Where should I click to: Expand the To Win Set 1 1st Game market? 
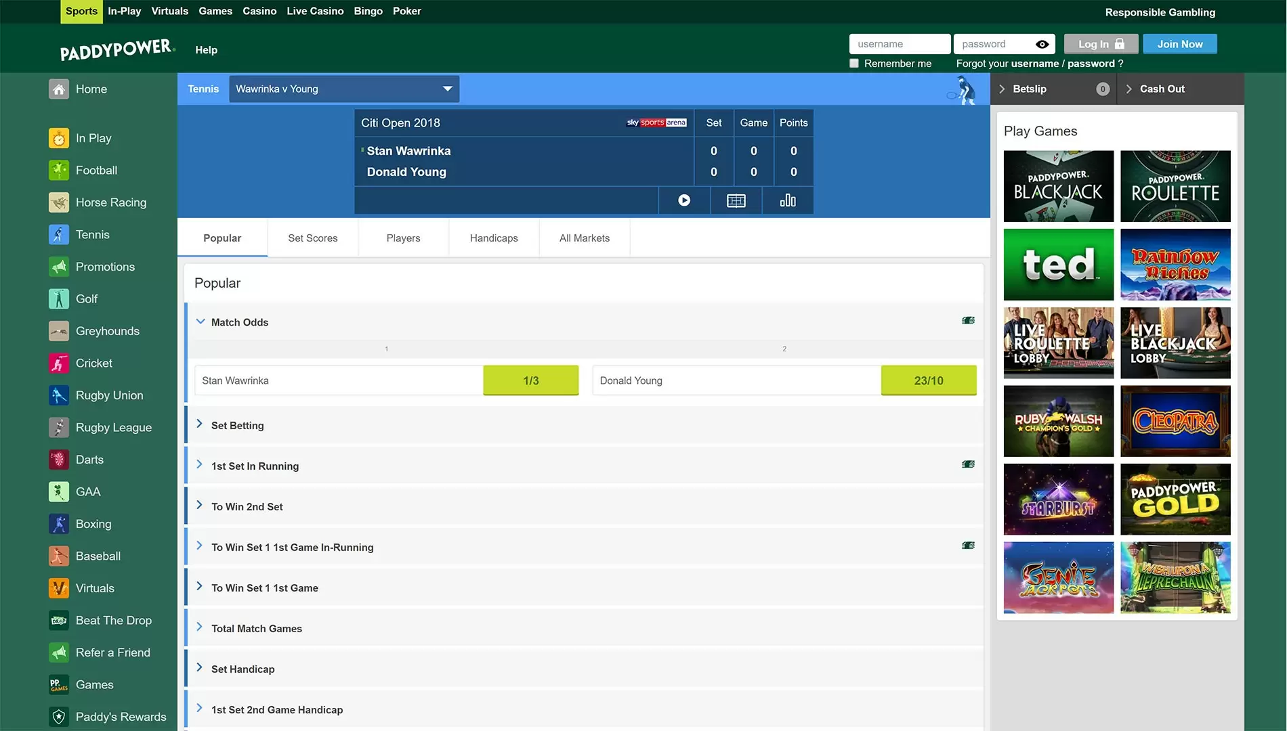tap(199, 586)
